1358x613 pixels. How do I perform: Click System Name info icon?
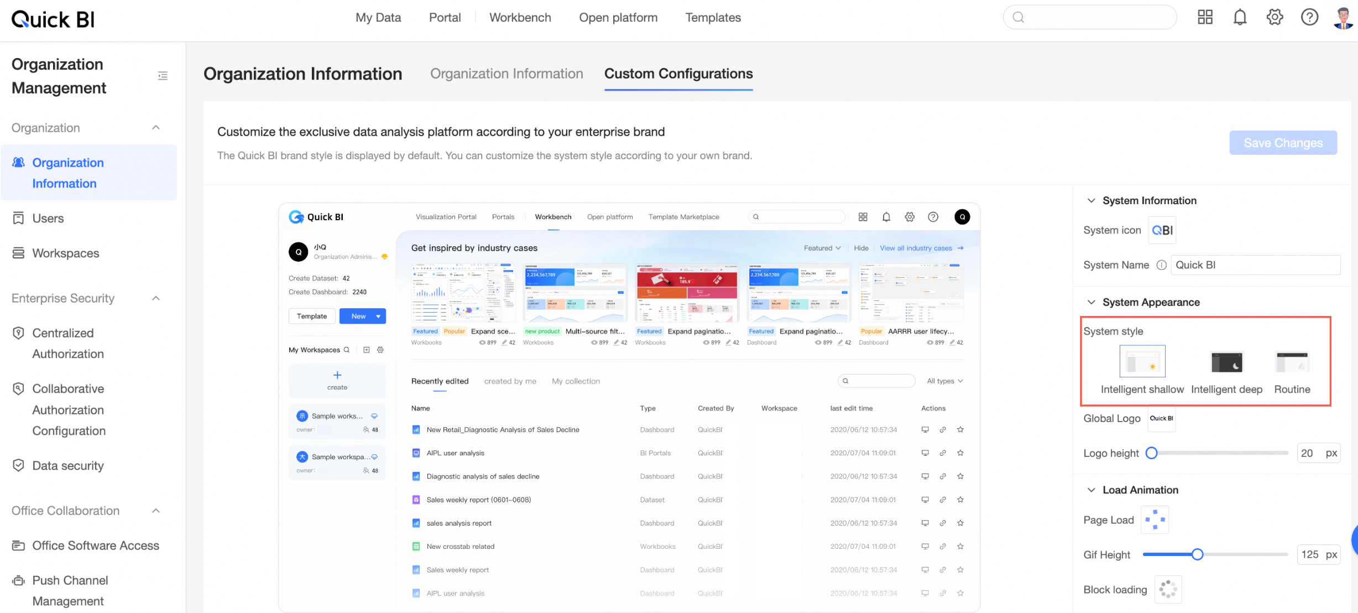[1161, 265]
